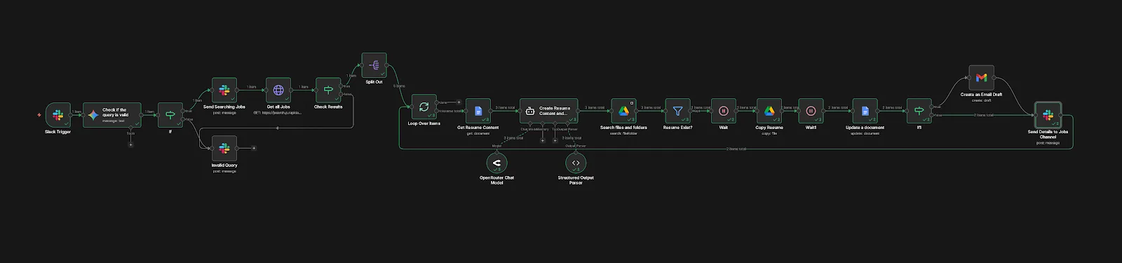The height and width of the screenshot is (263, 1122).
Task: Select the Create Resume Content agent node
Action: [548, 111]
